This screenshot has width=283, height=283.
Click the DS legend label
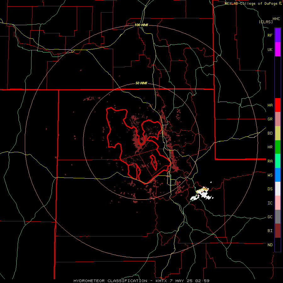(x=270, y=189)
